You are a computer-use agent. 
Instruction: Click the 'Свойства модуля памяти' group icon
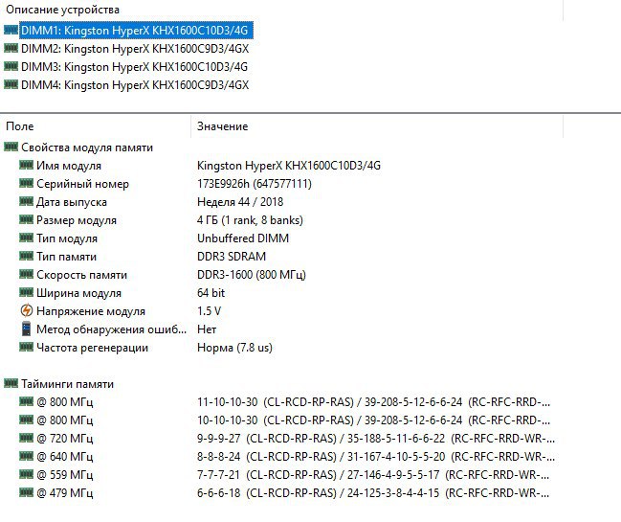coord(11,148)
